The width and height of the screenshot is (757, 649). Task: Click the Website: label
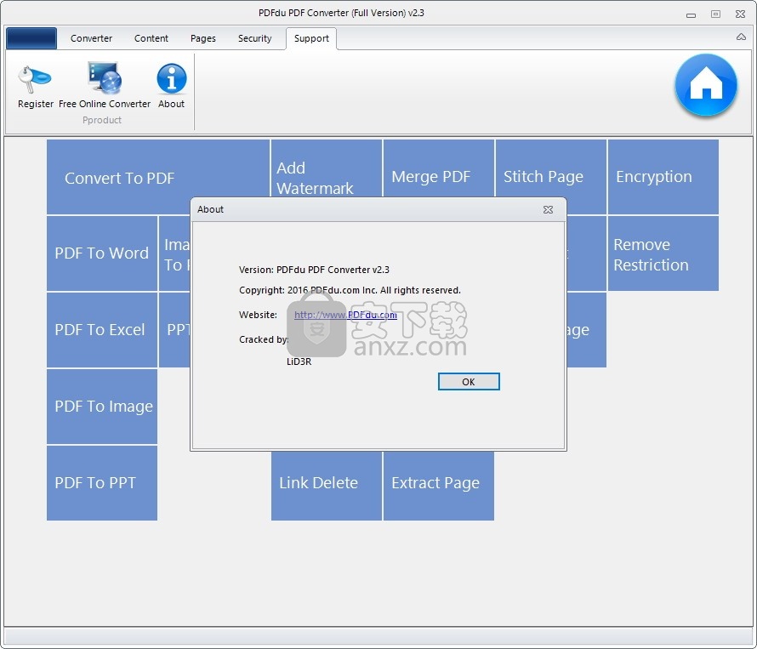[258, 315]
